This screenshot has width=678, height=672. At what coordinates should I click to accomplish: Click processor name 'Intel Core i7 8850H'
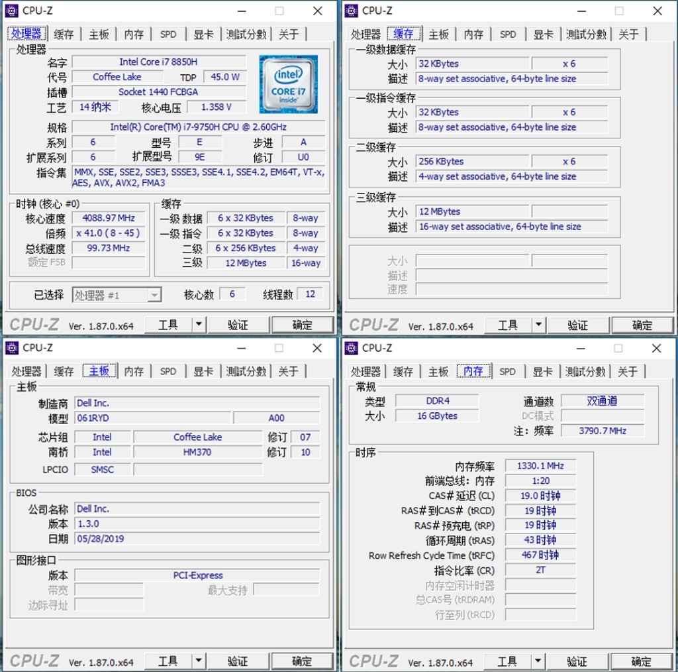(x=159, y=62)
